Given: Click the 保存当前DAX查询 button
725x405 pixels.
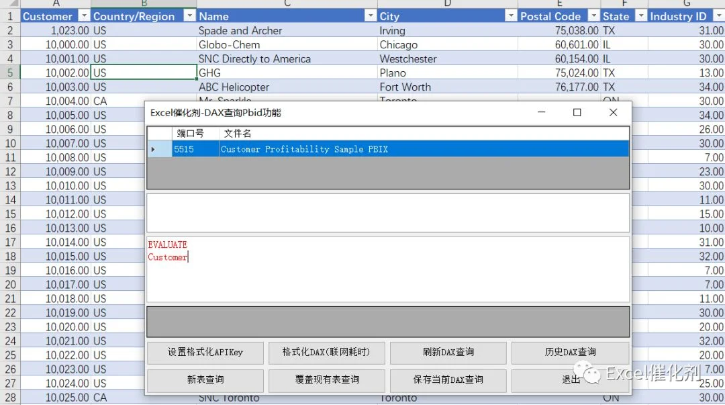Looking at the screenshot, I should tap(448, 380).
